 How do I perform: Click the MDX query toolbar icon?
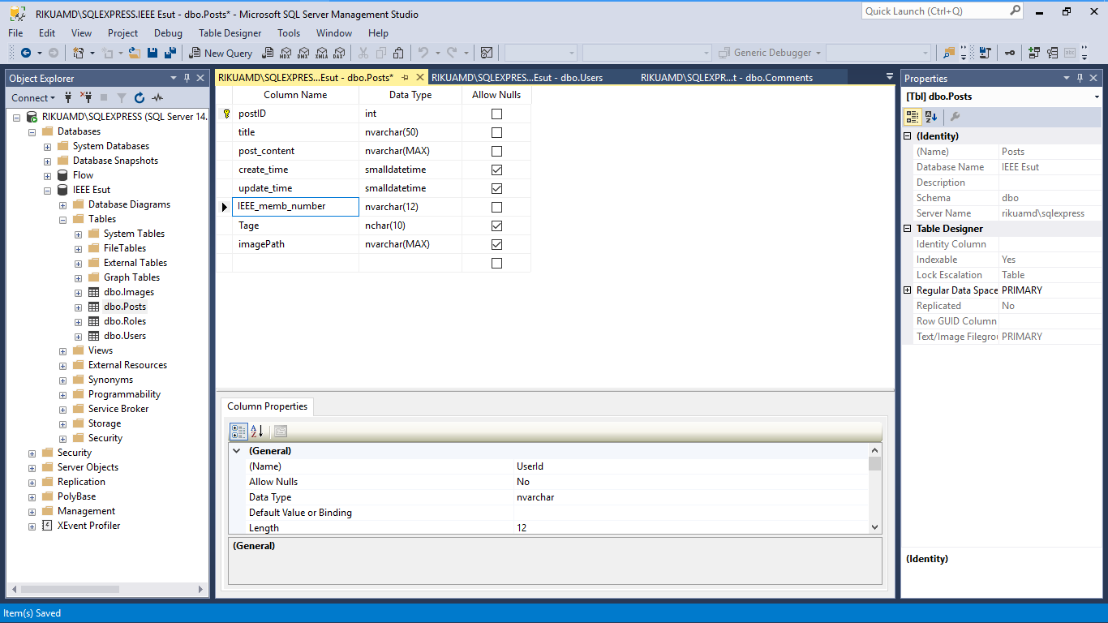[x=285, y=53]
